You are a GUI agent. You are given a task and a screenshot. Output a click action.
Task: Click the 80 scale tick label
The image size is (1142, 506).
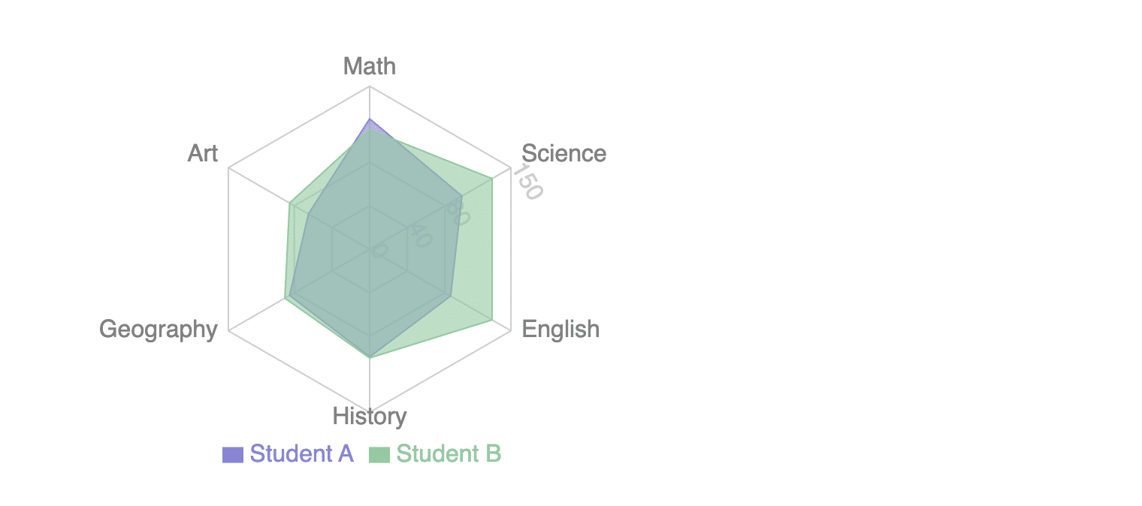[457, 210]
